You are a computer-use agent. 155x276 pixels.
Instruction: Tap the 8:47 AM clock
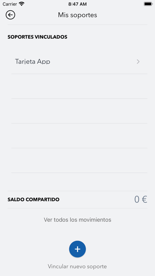77,4
